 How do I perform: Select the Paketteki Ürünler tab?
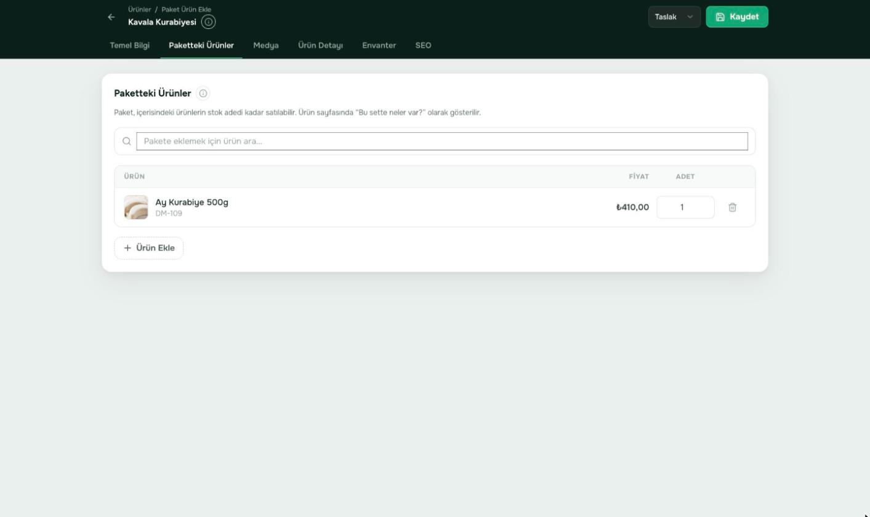(x=201, y=46)
